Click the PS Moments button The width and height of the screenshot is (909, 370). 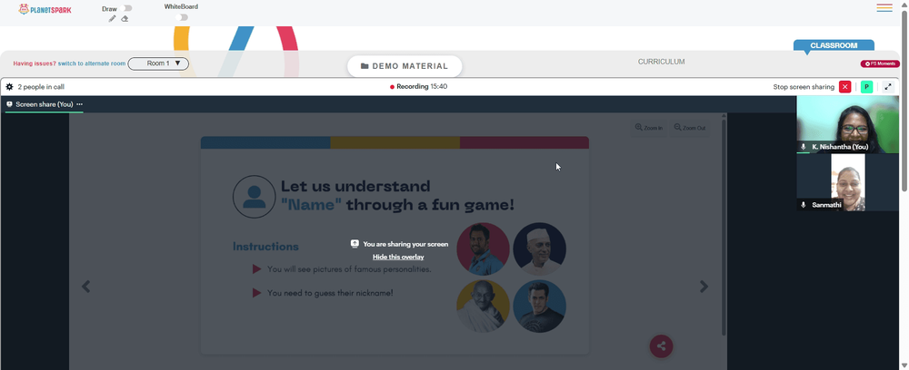click(x=880, y=63)
